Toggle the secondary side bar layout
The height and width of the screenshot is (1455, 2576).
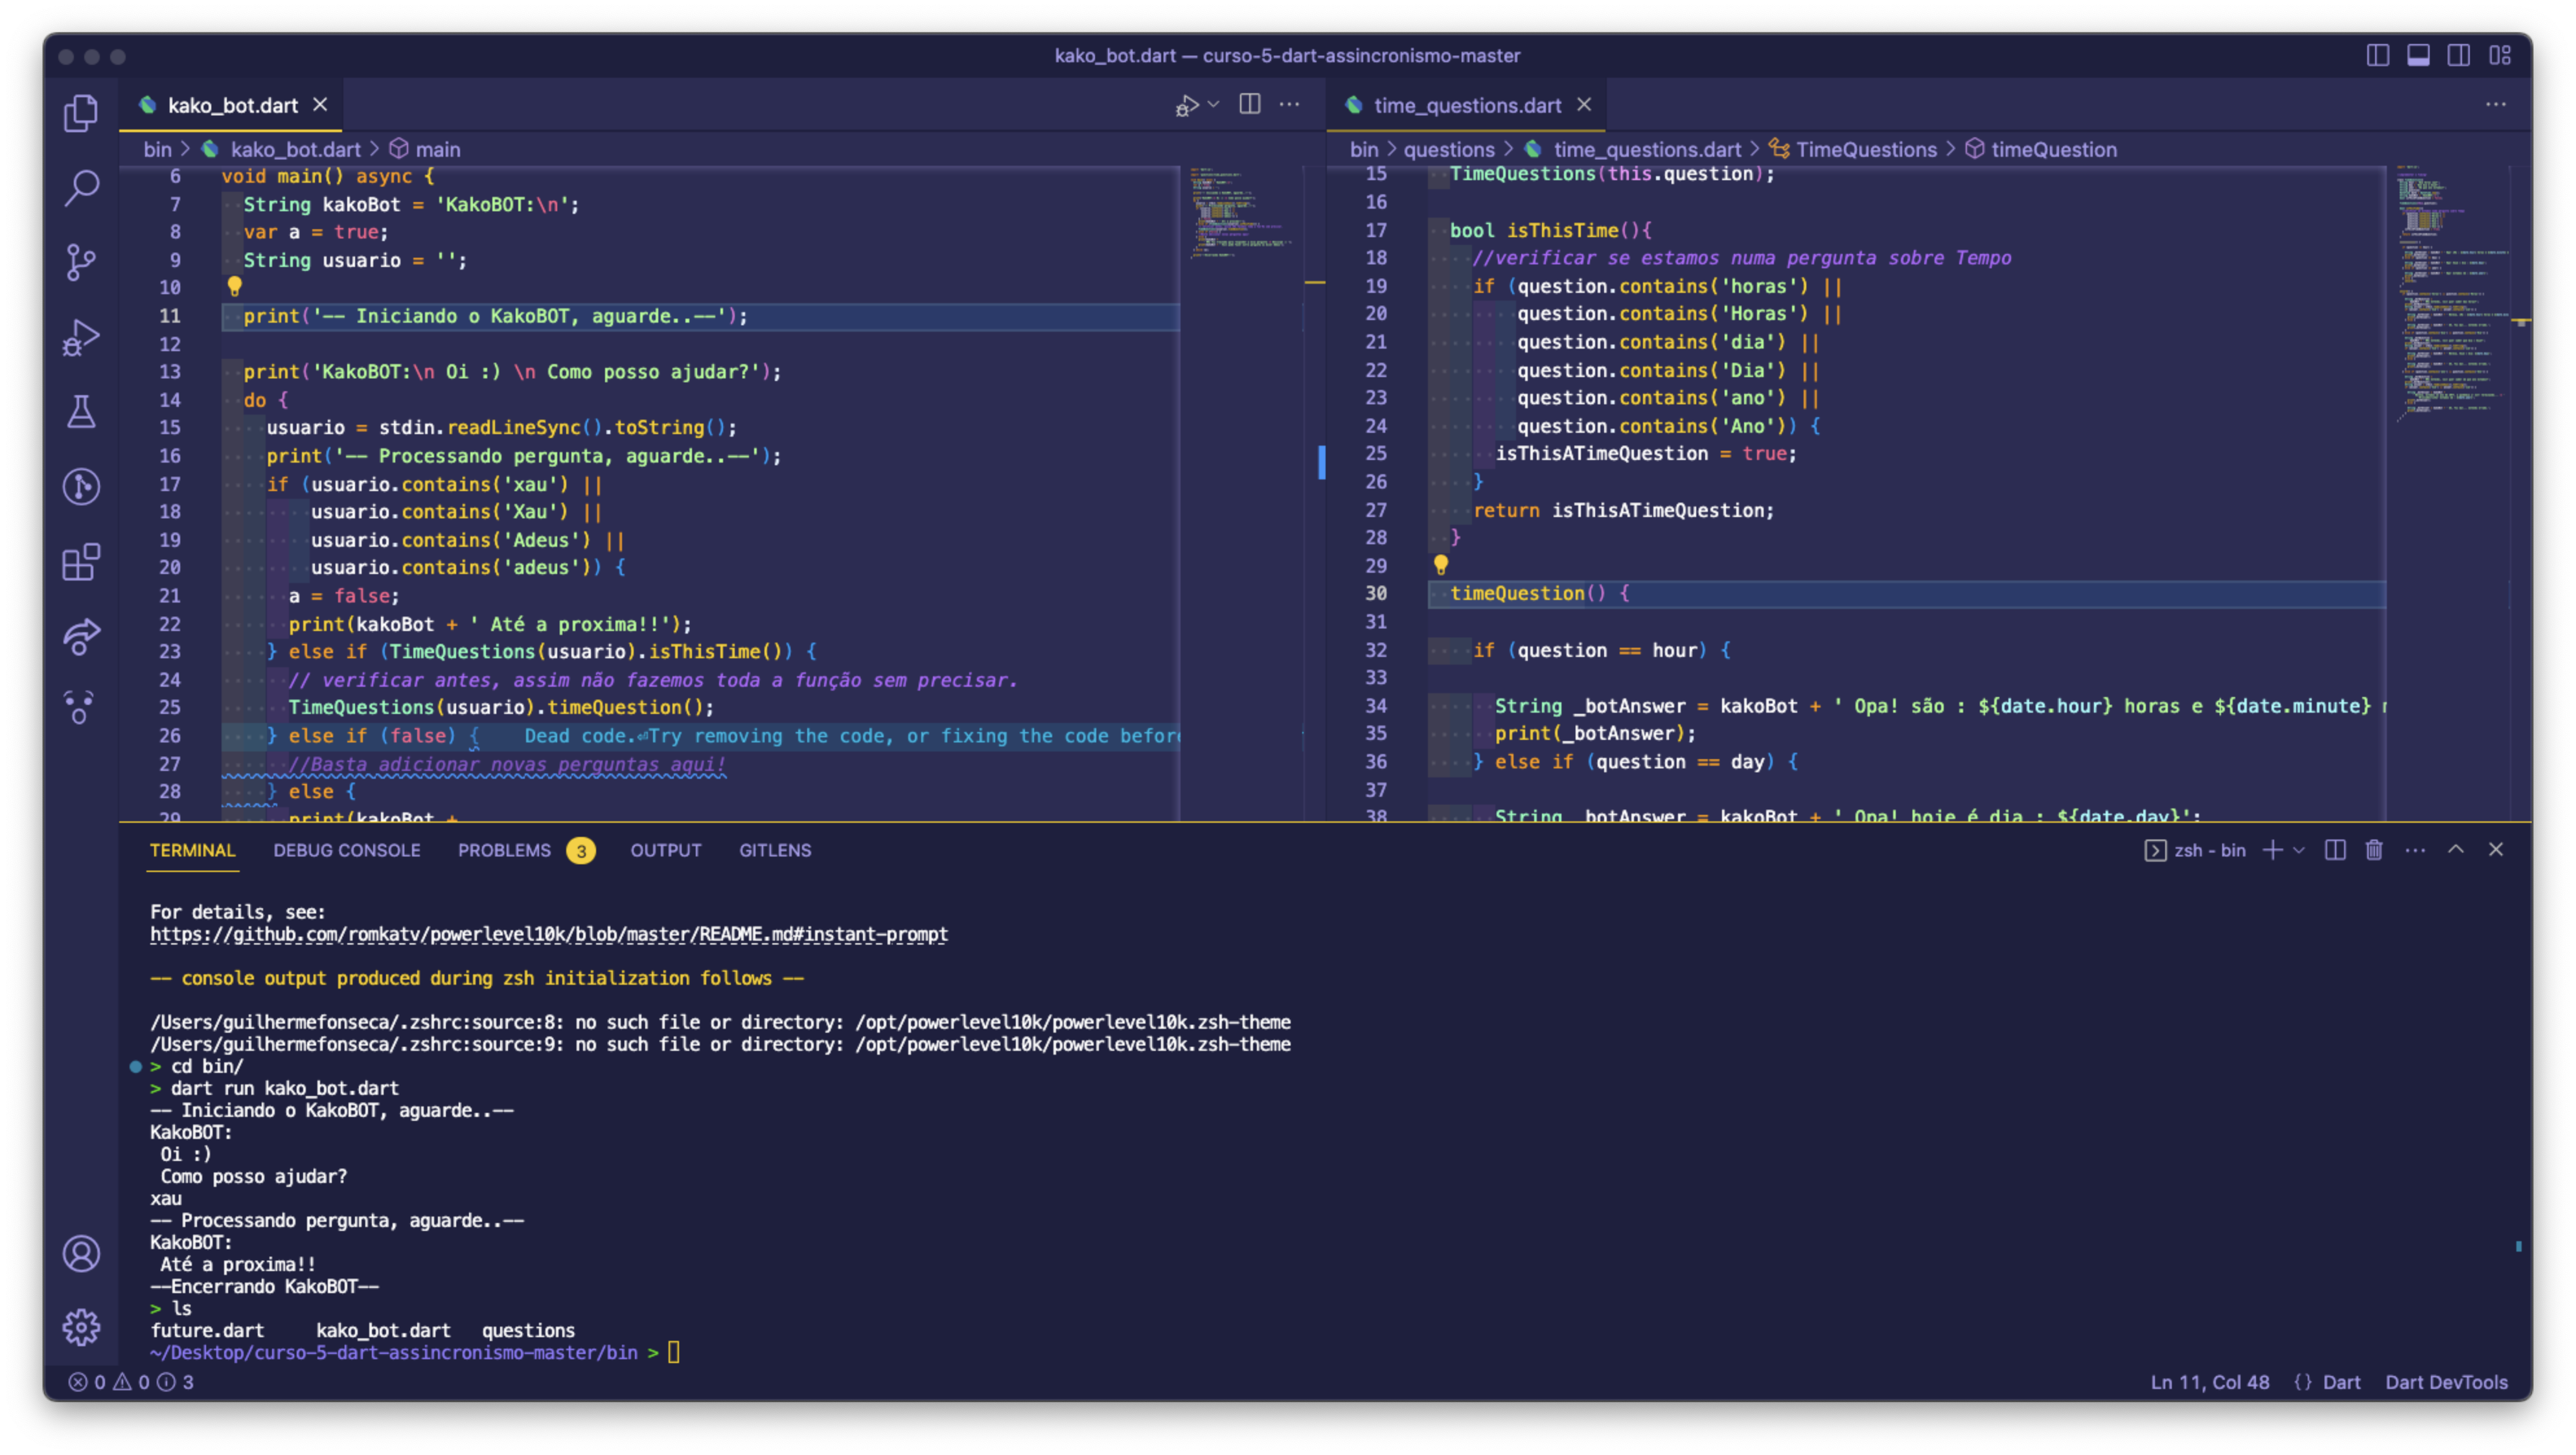click(x=2459, y=55)
